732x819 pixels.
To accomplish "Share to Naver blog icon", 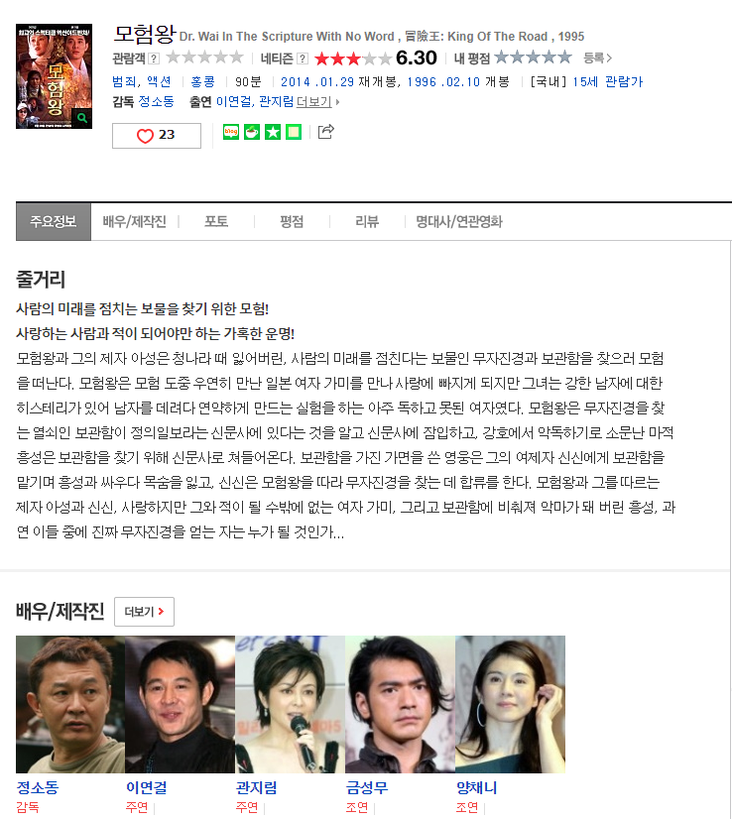I will point(231,132).
